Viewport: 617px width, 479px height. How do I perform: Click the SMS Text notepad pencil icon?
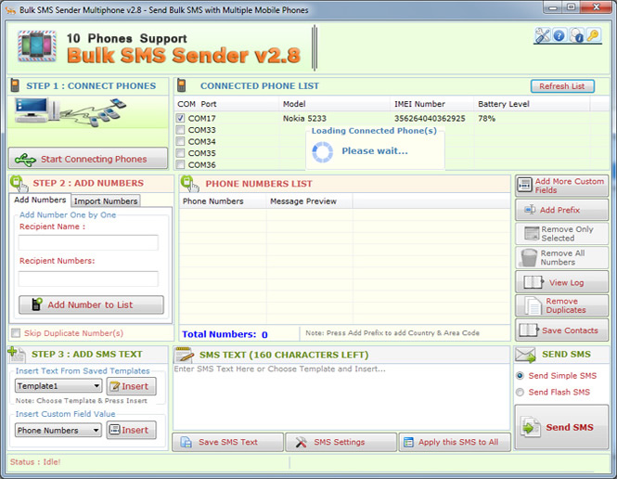(184, 355)
